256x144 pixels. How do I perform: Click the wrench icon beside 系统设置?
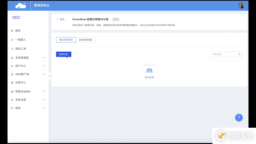pyautogui.click(x=12, y=100)
